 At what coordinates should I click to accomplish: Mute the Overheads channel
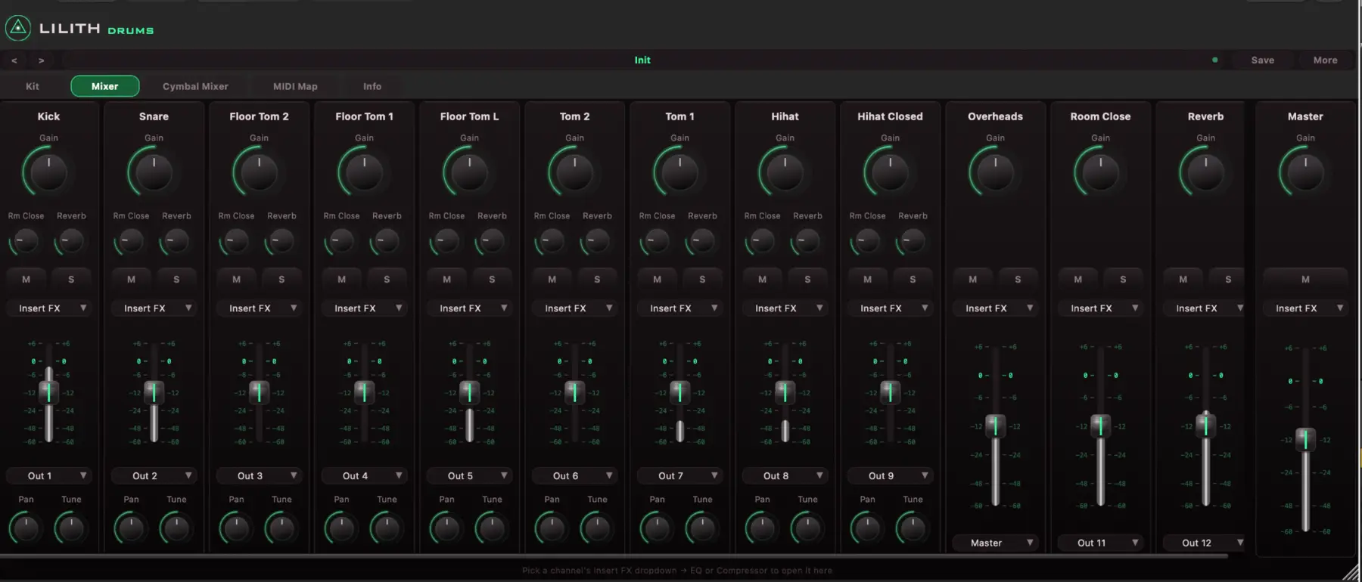pyautogui.click(x=972, y=280)
